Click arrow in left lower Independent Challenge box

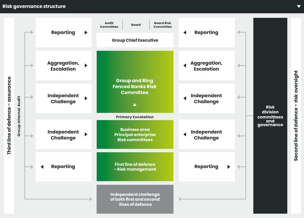[86, 135]
